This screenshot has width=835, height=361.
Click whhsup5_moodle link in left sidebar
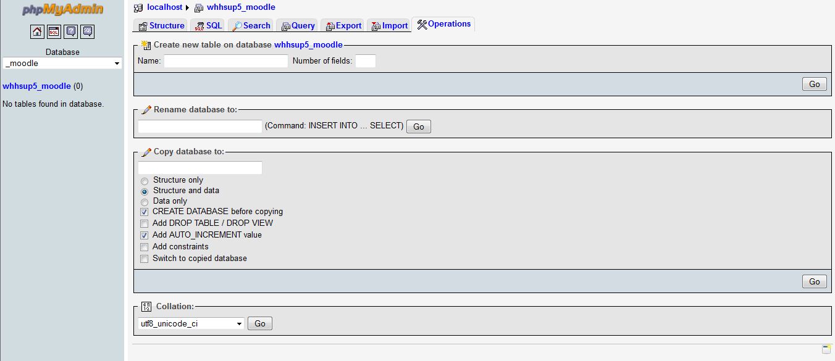click(x=36, y=86)
